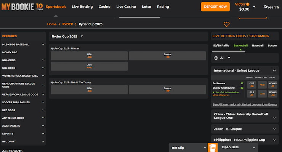Viewport: 282px width, 152px height.
Task: Open Money Bag in sidebar
Action: 10,52
